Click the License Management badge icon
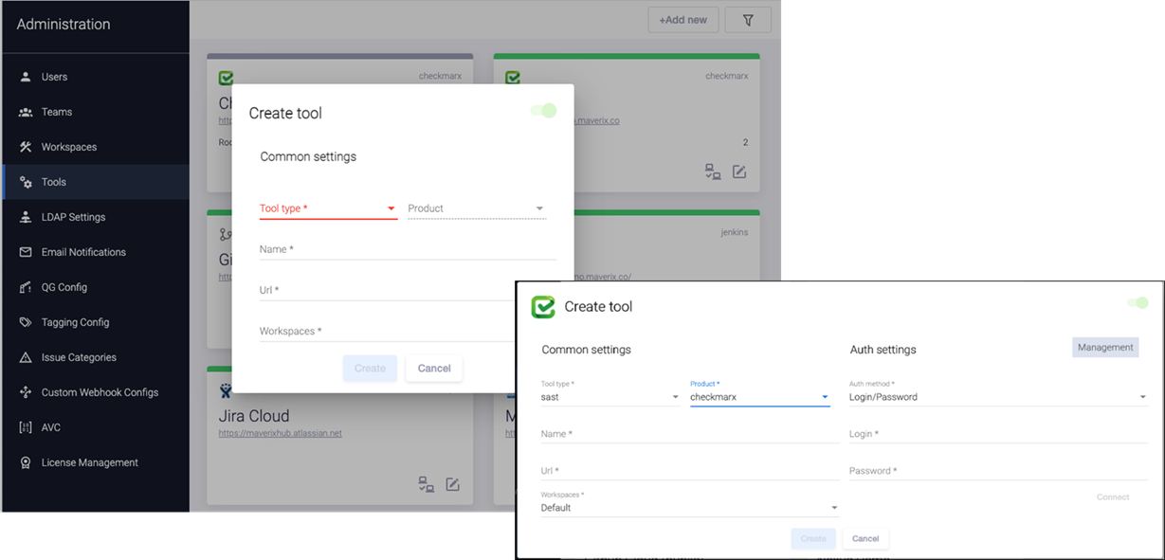The height and width of the screenshot is (560, 1165). tap(26, 462)
